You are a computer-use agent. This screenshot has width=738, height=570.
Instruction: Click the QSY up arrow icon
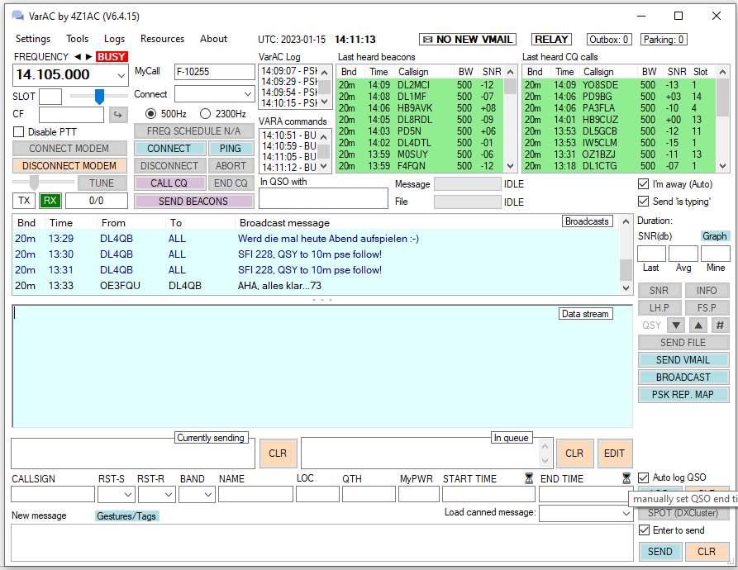pos(698,325)
